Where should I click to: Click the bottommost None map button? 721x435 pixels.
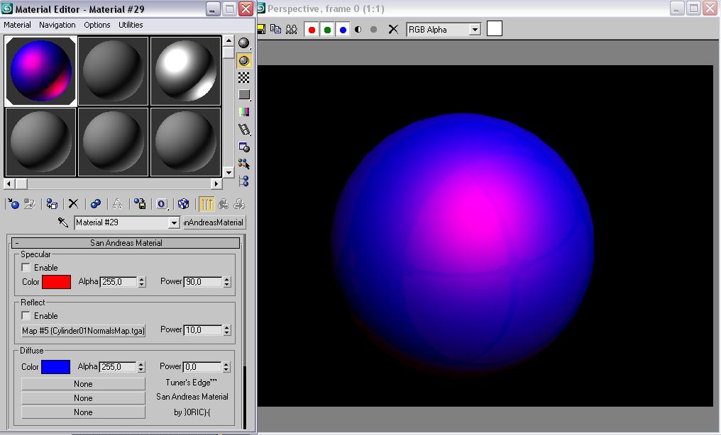click(x=83, y=412)
